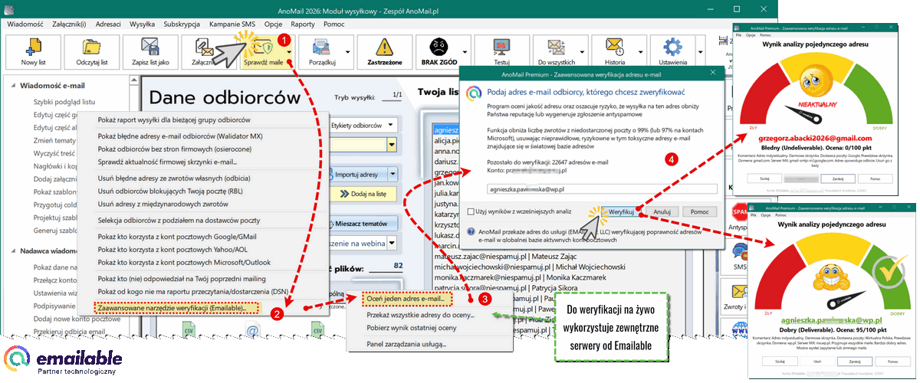Viewport: 920px width, 383px height.
Task: Open the Odczytaj list folder icon
Action: tap(91, 48)
